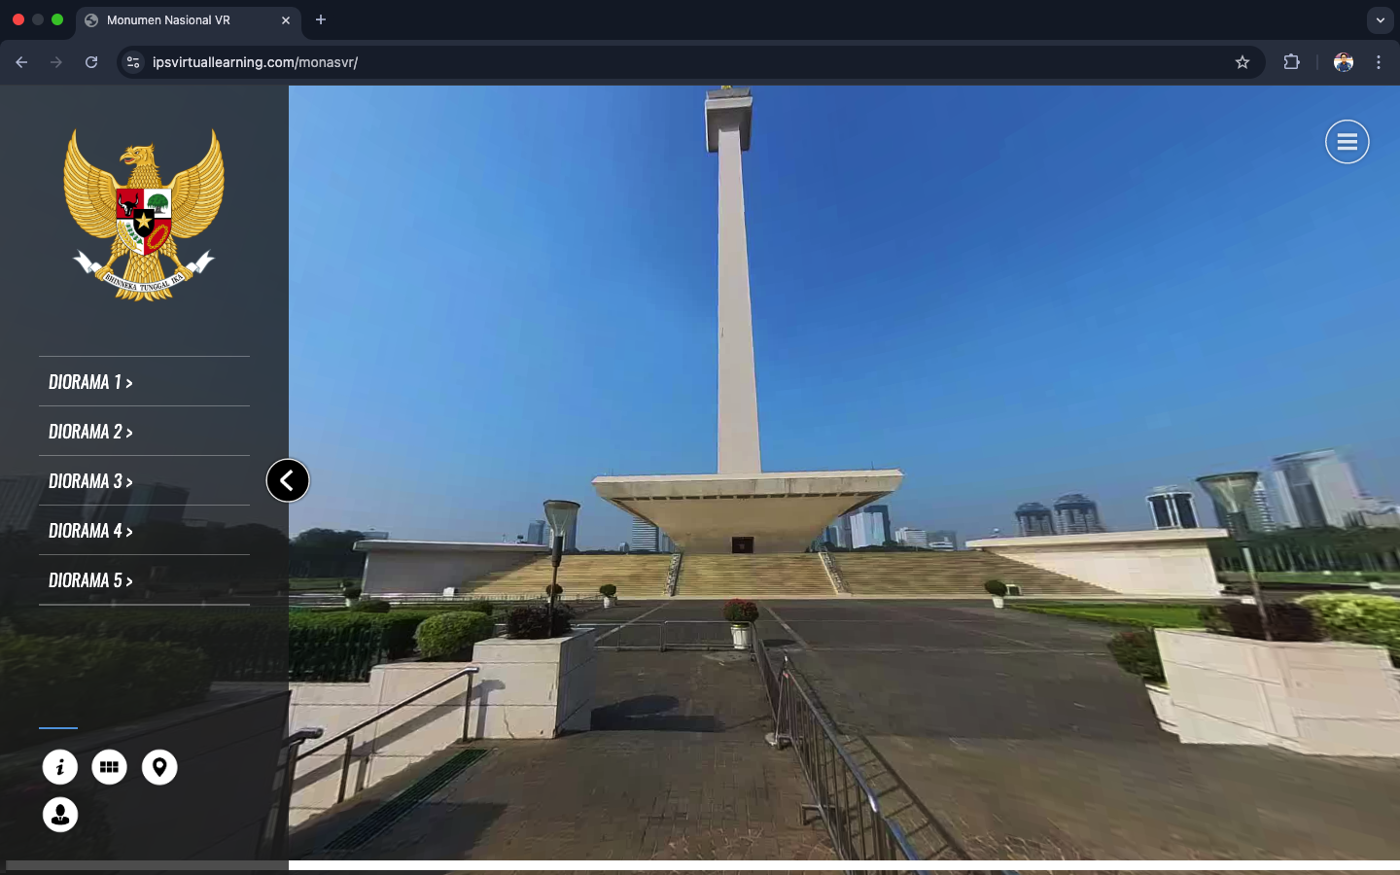Expand the DIORAMA 2 menu item
Image resolution: width=1400 pixels, height=875 pixels.
point(90,432)
